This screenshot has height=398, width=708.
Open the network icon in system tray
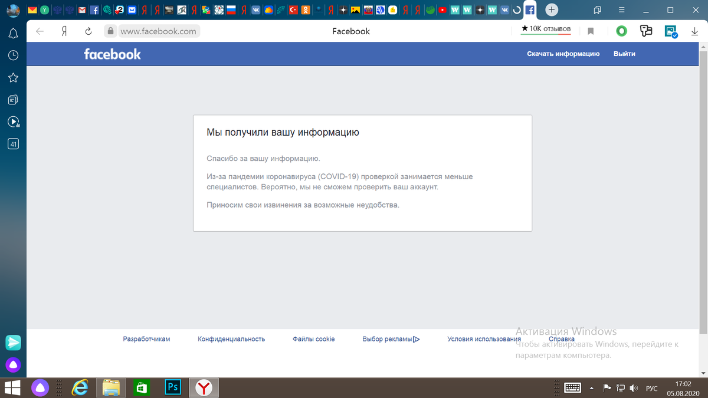621,388
